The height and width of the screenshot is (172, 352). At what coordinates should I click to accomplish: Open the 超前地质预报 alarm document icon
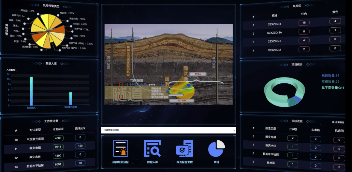120,149
